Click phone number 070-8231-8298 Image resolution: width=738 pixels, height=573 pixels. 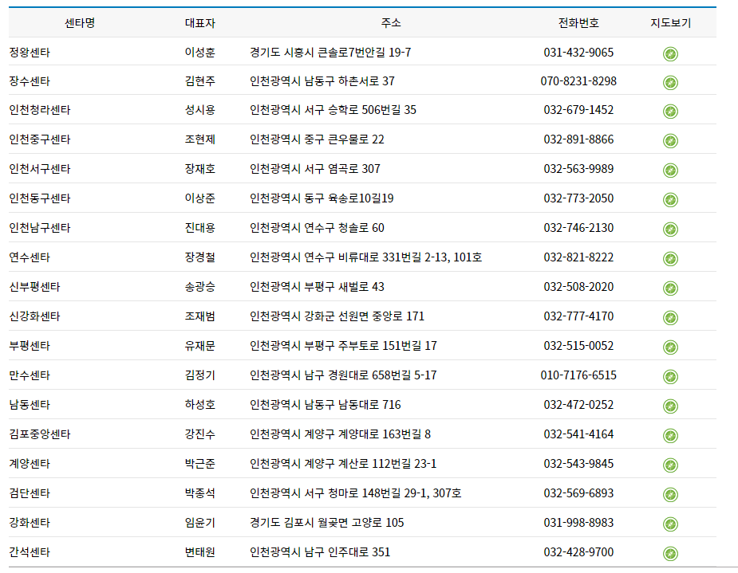(578, 80)
